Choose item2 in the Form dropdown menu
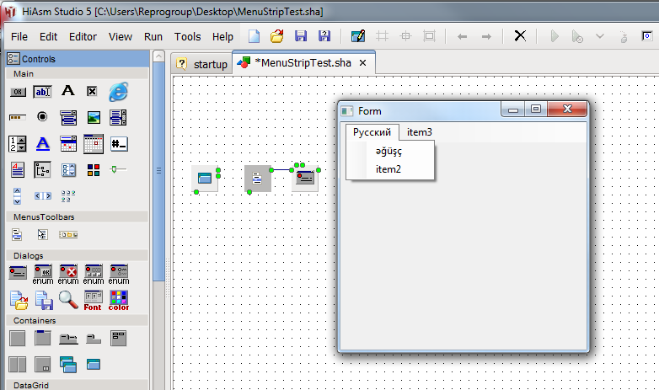 (388, 169)
